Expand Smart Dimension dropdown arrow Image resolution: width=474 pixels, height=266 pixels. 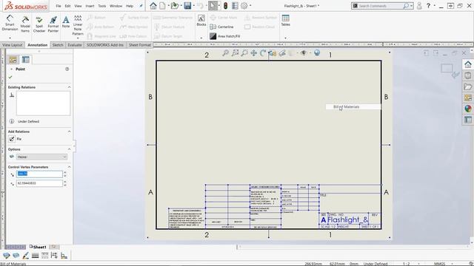[10, 38]
